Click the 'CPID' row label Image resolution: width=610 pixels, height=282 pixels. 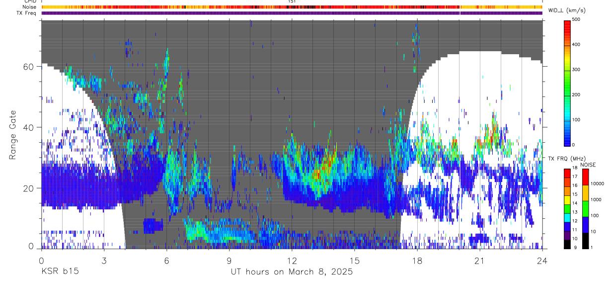pos(30,1)
